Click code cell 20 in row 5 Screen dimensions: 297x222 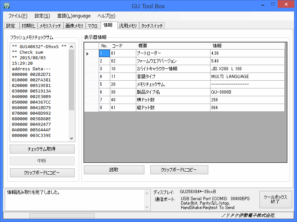pos(123,84)
